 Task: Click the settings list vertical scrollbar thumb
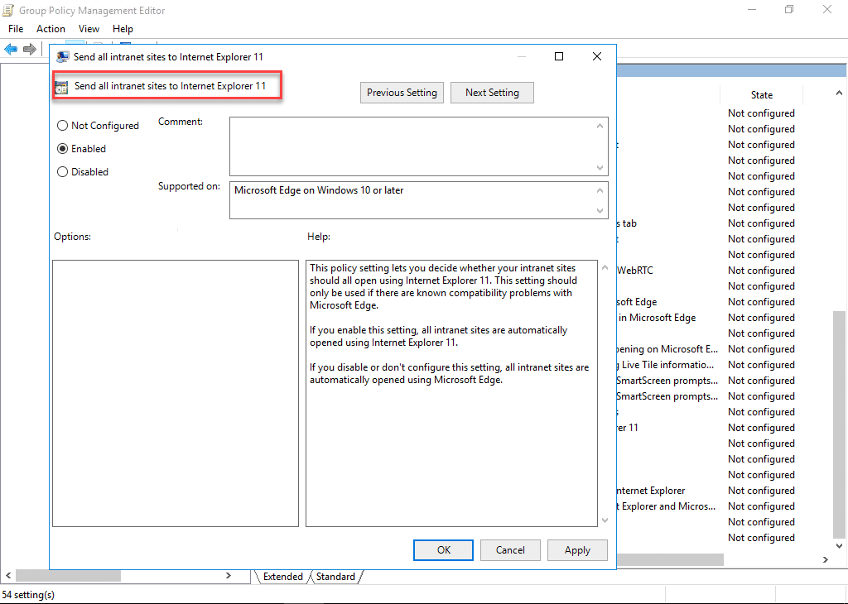click(x=840, y=424)
